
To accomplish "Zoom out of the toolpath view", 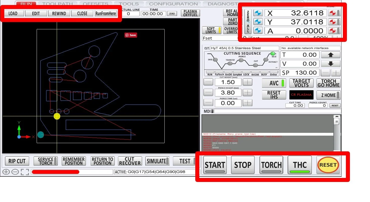I will pyautogui.click(x=15, y=172).
